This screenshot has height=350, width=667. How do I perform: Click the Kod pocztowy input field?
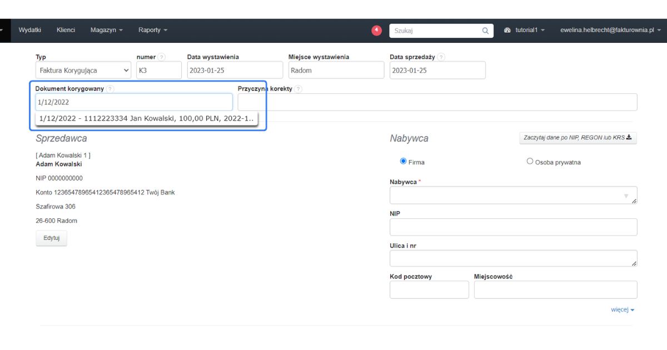click(429, 289)
